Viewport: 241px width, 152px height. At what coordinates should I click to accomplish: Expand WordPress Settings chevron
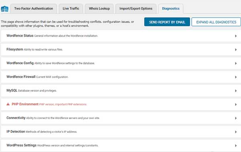click(x=236, y=146)
